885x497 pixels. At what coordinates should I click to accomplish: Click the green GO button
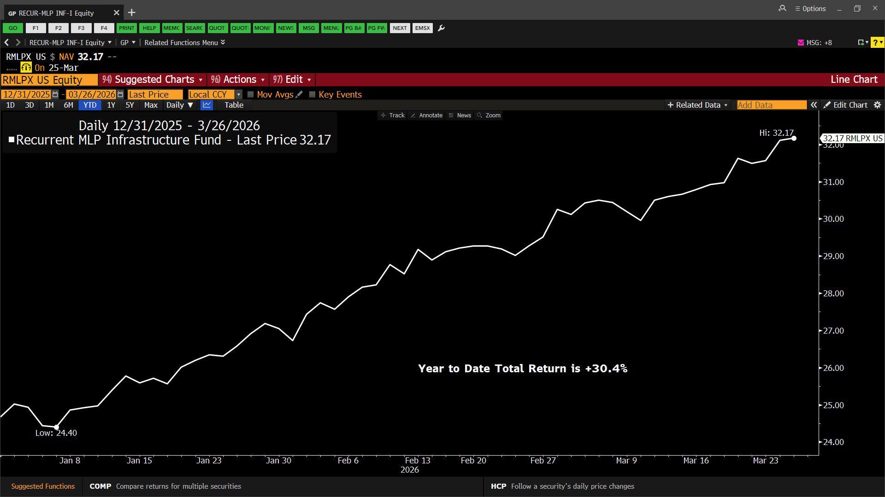click(x=13, y=28)
